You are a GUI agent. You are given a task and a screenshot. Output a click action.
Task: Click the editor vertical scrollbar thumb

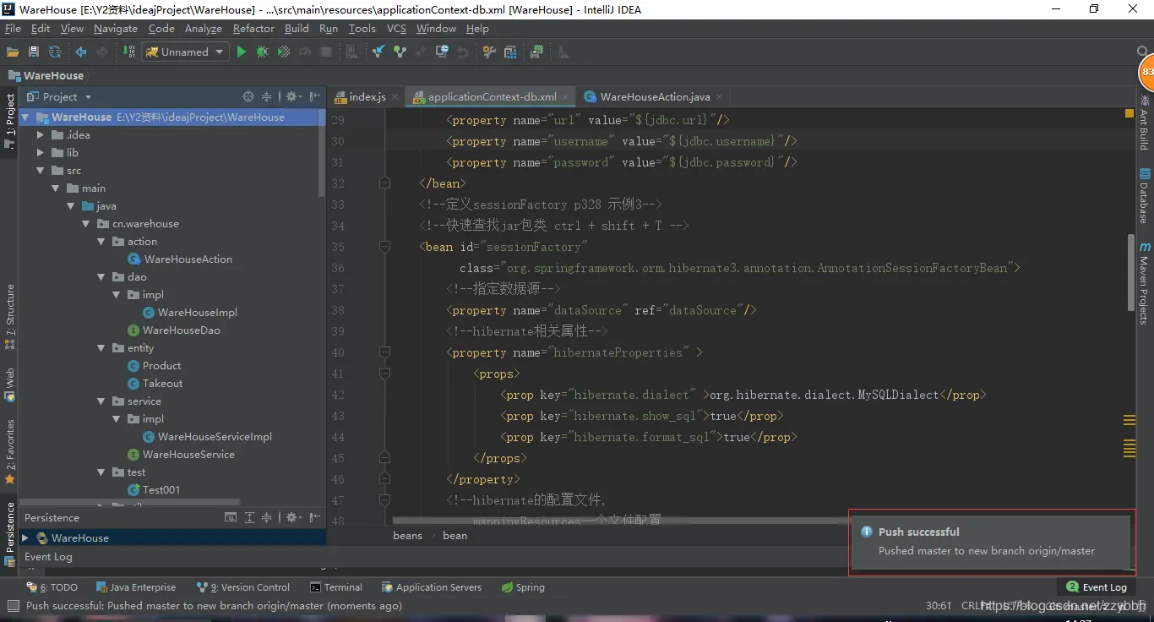click(1131, 272)
